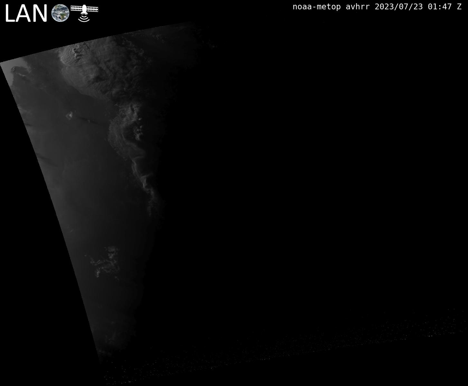
Task: Click the Earth globe icon in the logo
Action: tap(61, 13)
